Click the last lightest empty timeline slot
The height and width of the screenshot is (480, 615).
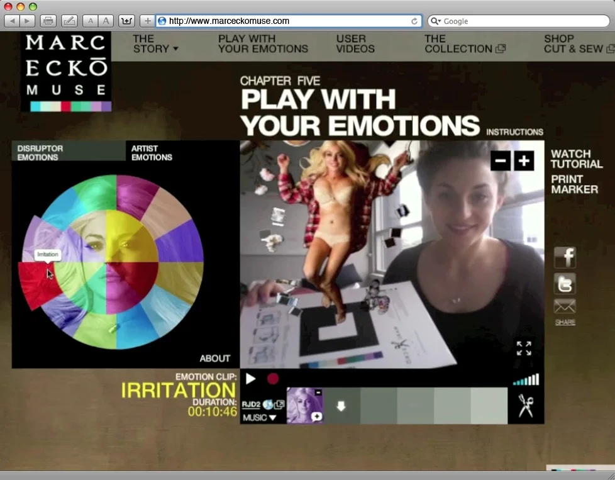[489, 406]
